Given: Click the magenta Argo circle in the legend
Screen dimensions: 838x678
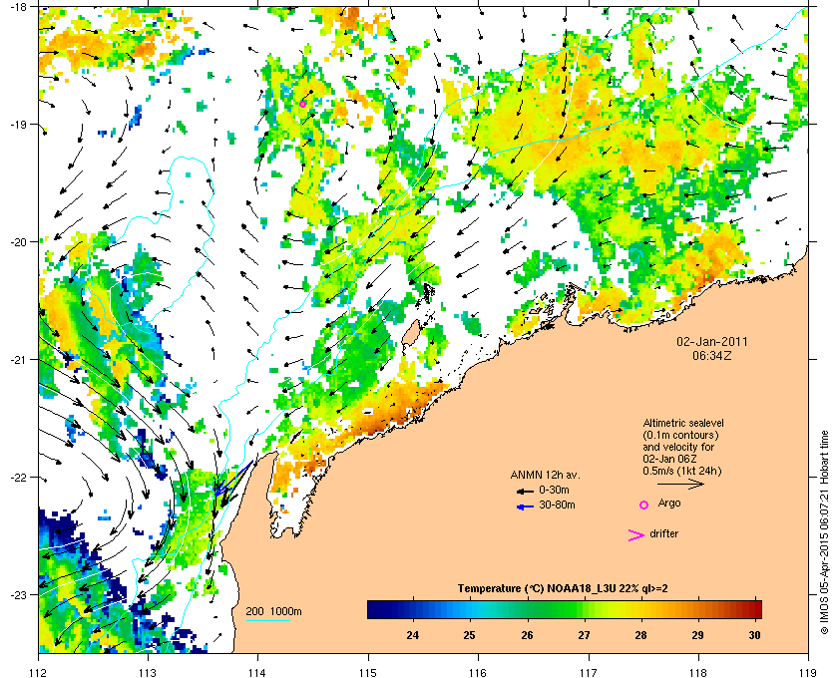Looking at the screenshot, I should pos(644,505).
